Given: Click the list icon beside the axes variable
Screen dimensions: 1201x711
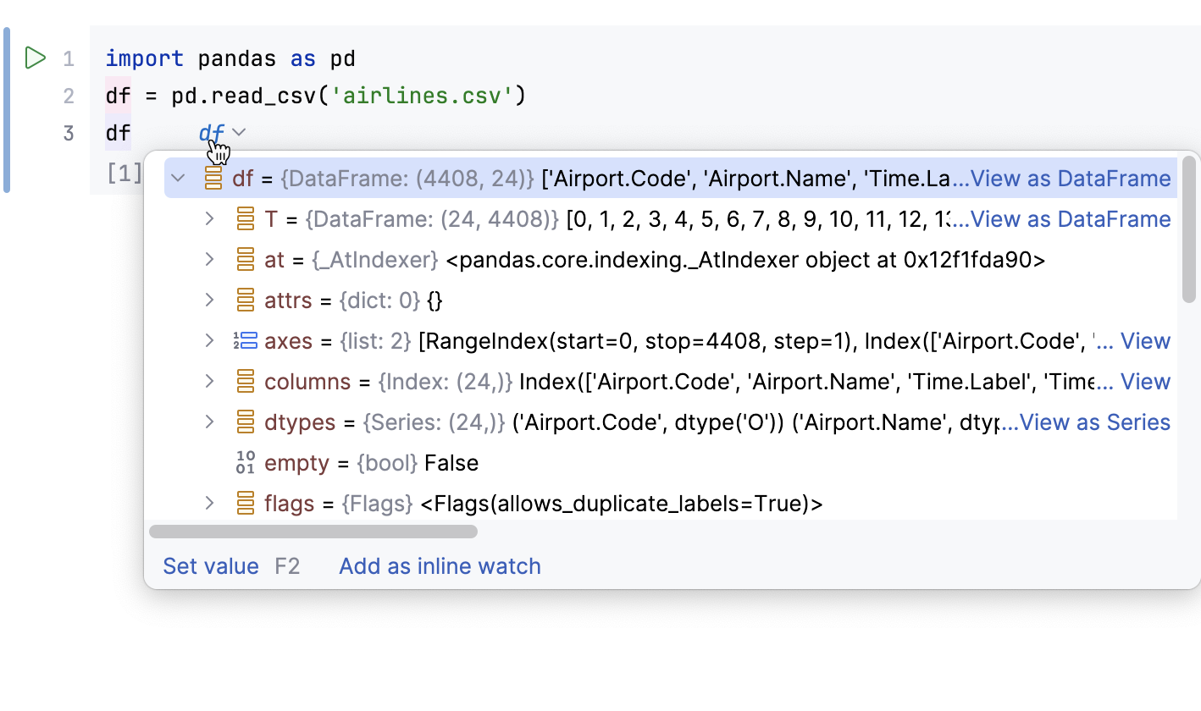Looking at the screenshot, I should click(245, 340).
